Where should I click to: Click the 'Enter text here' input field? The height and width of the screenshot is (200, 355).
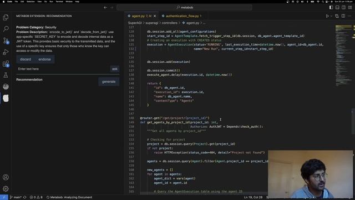coord(63,69)
